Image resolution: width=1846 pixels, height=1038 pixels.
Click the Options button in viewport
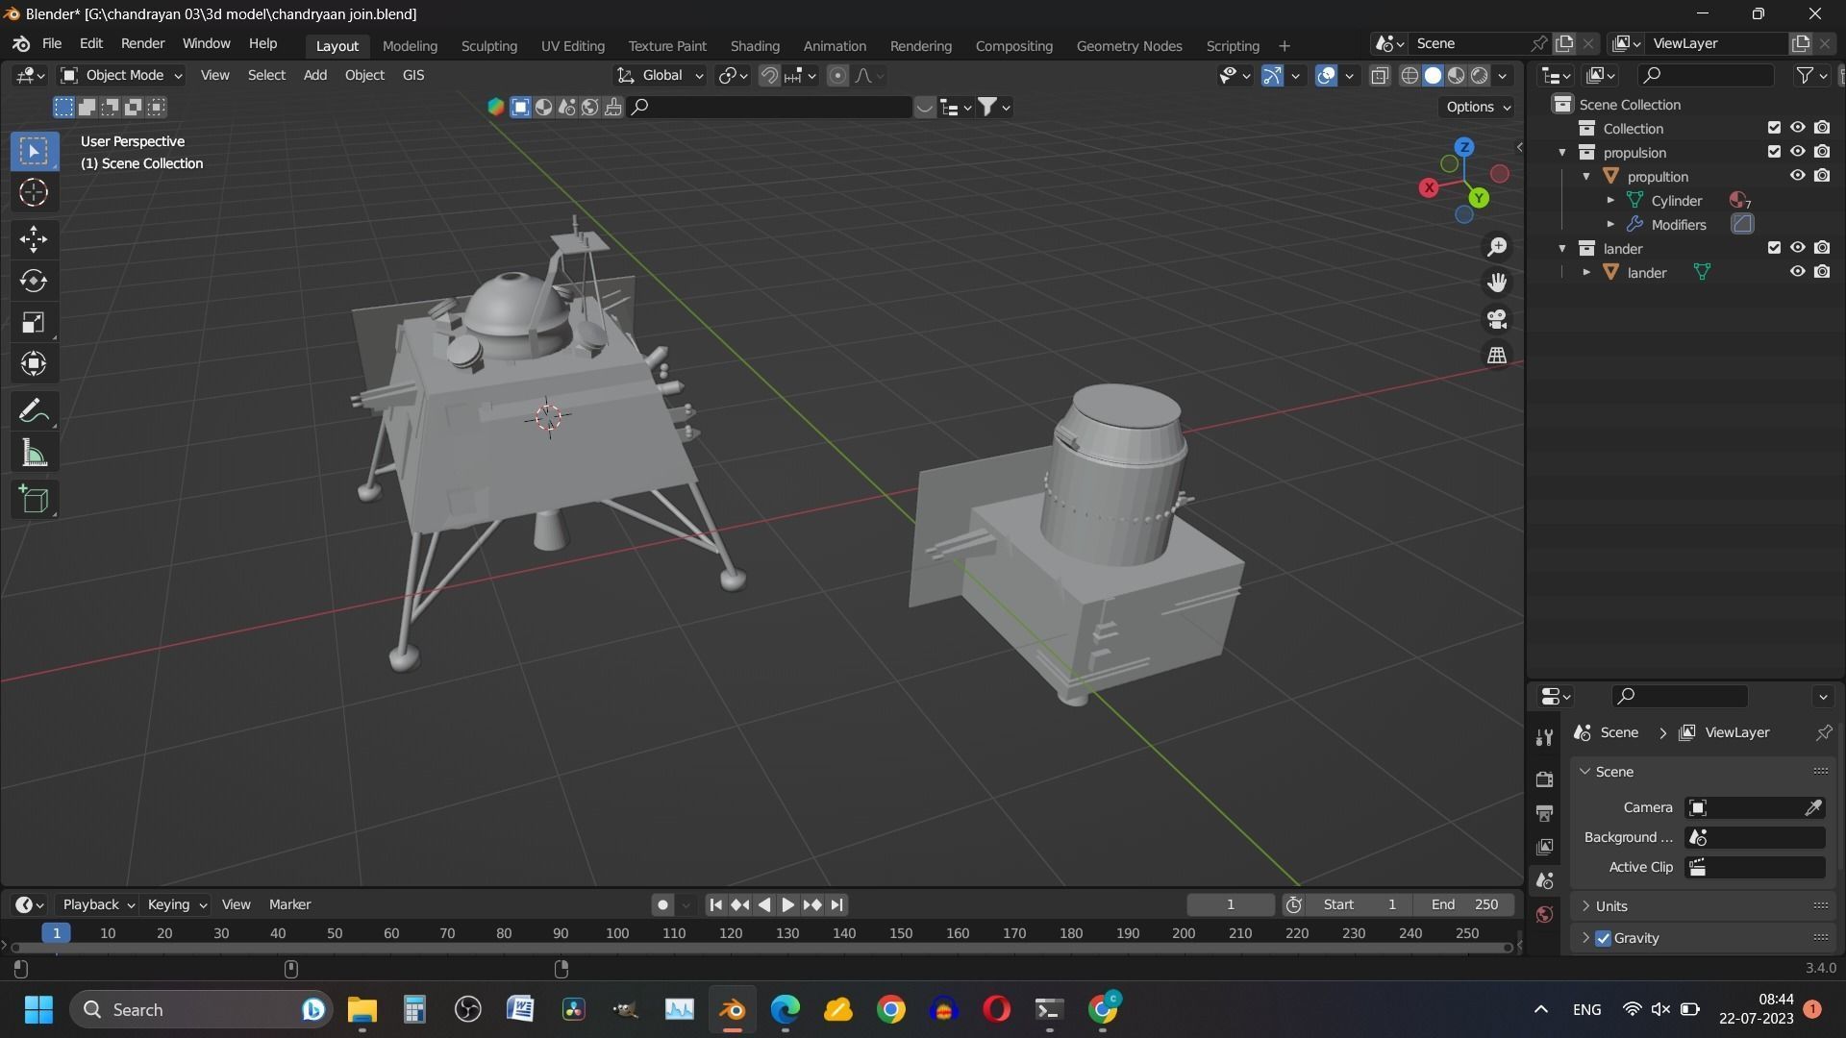click(x=1478, y=107)
